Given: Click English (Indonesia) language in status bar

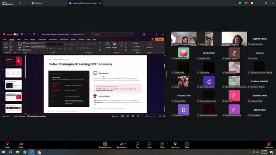Looking at the screenshot, I should point(19,116).
